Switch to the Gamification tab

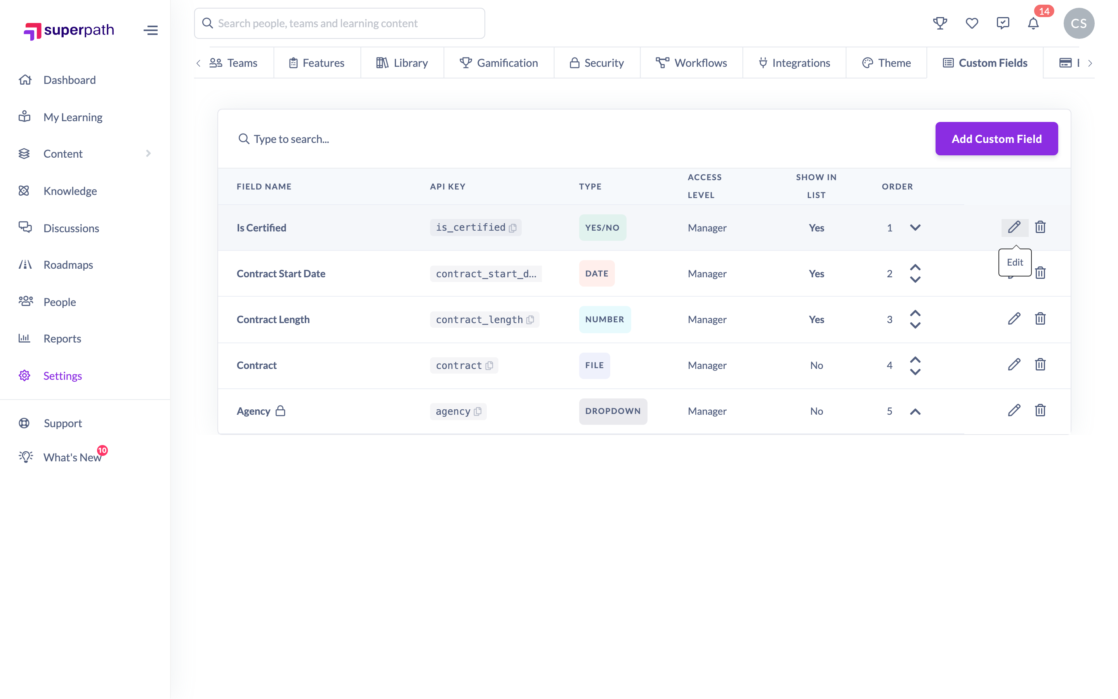(498, 63)
